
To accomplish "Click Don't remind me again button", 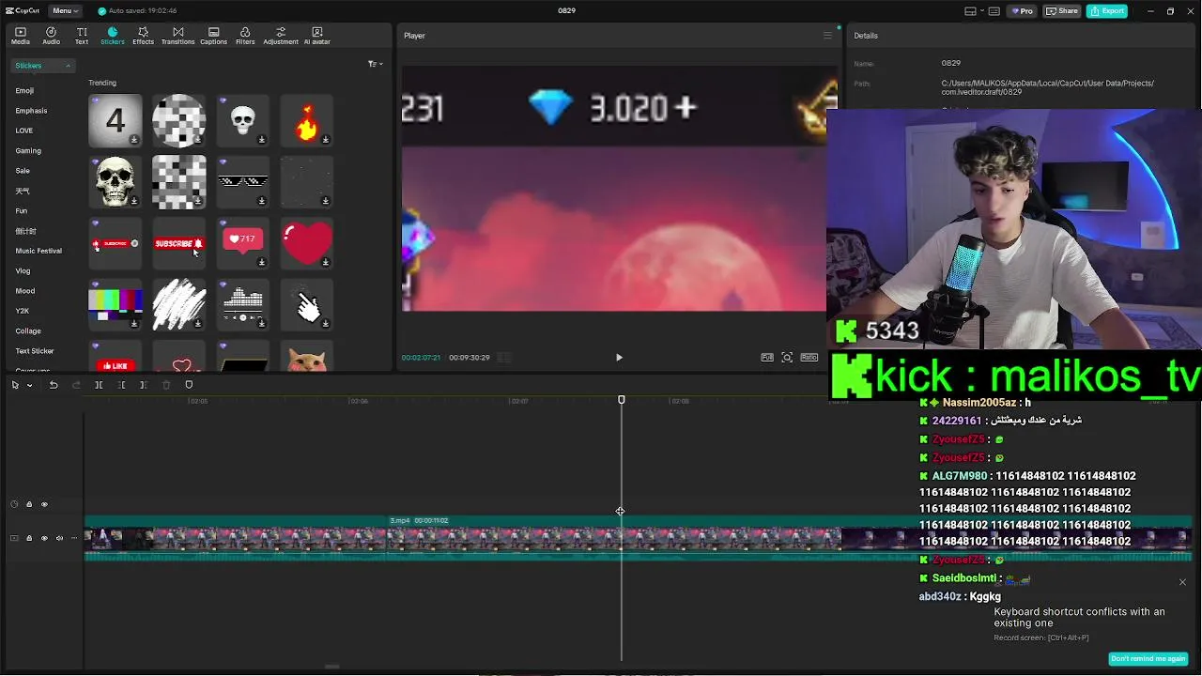I will coord(1148,658).
